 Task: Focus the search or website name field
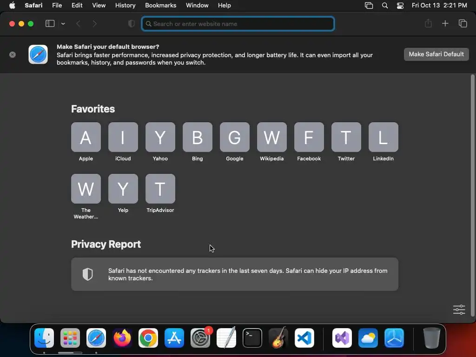[238, 24]
